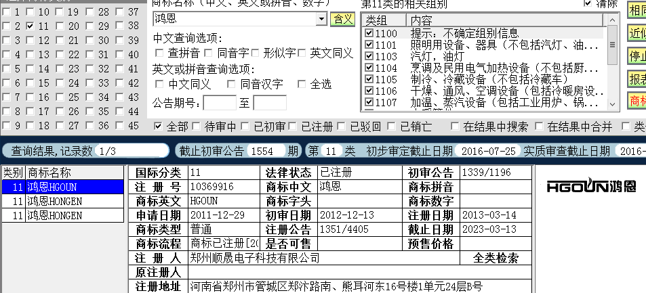The width and height of the screenshot is (646, 293).
Task: Click 商标名称 column header in results
Action: coord(75,173)
